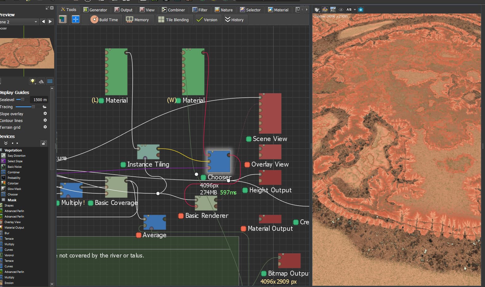Switch to the Nature tab

pyautogui.click(x=224, y=10)
